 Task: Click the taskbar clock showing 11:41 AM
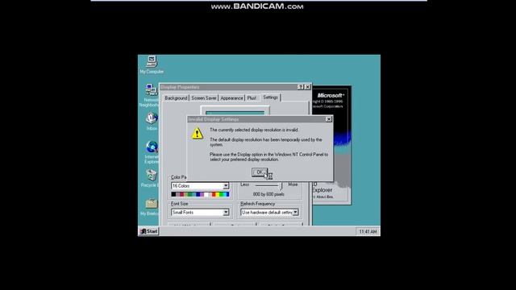click(368, 232)
